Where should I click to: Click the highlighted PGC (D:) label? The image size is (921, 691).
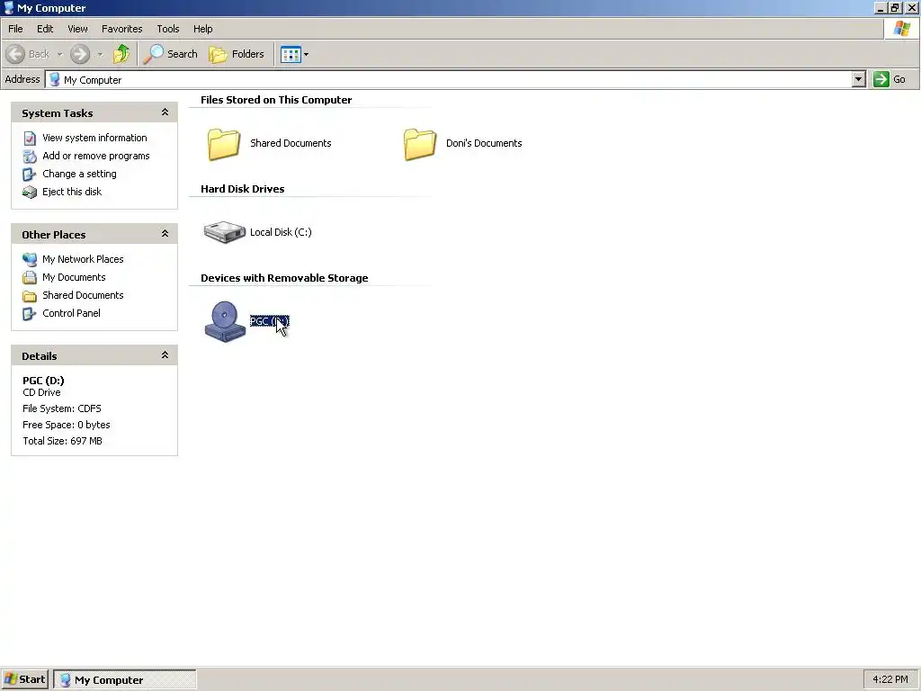(270, 321)
